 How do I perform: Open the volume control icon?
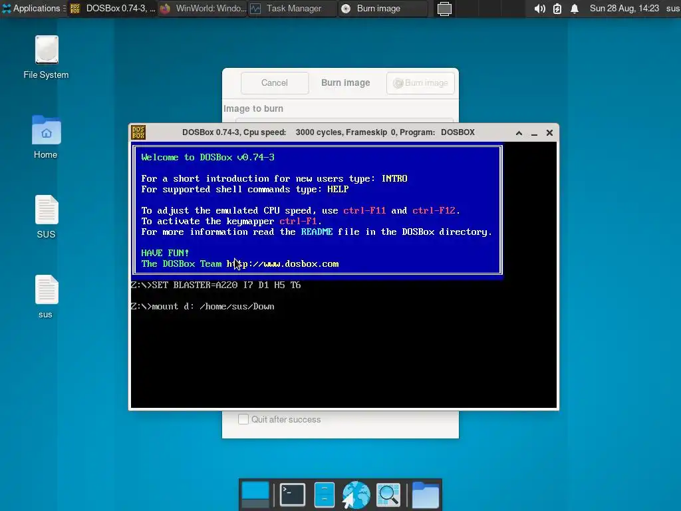tap(539, 9)
